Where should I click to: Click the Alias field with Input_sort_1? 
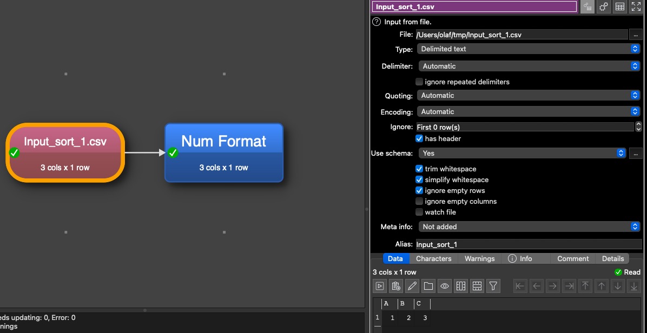(529, 244)
